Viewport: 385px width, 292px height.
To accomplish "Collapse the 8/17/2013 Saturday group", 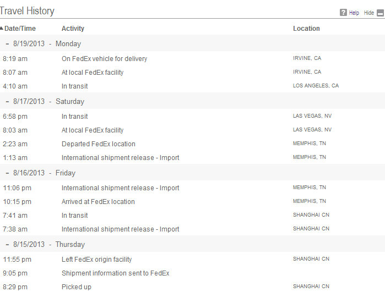I will point(7,102).
